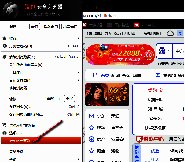Choose 关闭所有页面声音(V)

(41, 65)
